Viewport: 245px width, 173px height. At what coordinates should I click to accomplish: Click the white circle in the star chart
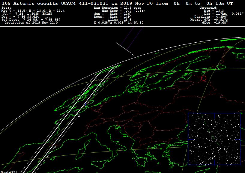(214, 139)
